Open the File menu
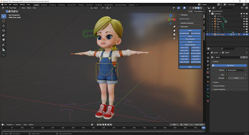Image resolution: width=249 pixels, height=135 pixels. (x=6, y=5)
